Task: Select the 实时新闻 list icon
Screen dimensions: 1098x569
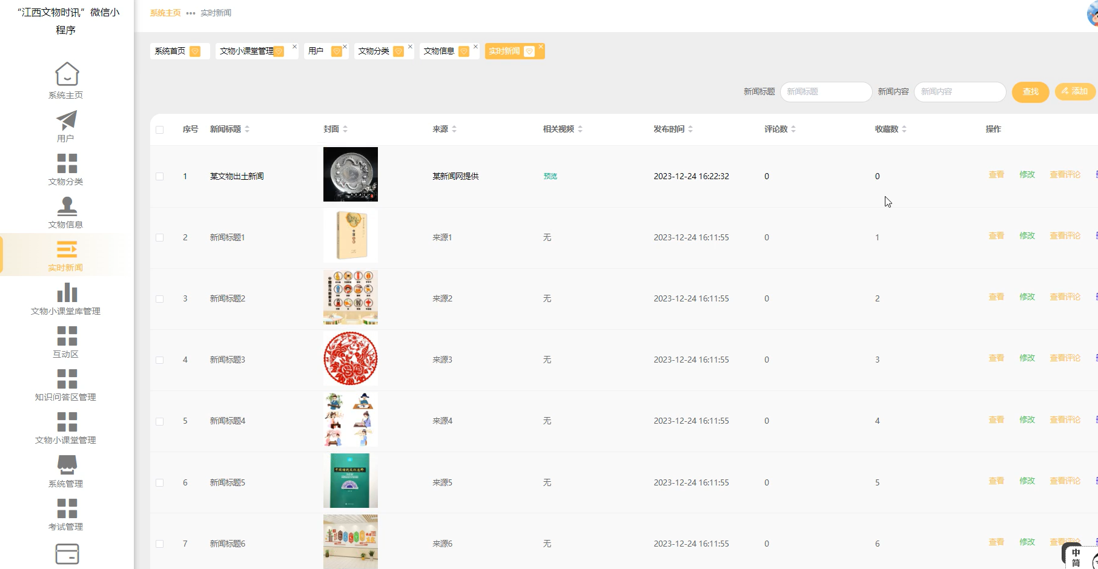Action: click(66, 249)
